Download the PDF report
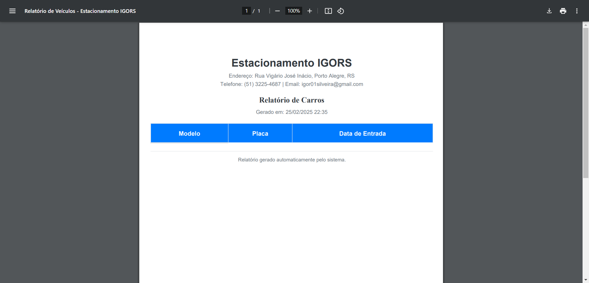 point(549,11)
